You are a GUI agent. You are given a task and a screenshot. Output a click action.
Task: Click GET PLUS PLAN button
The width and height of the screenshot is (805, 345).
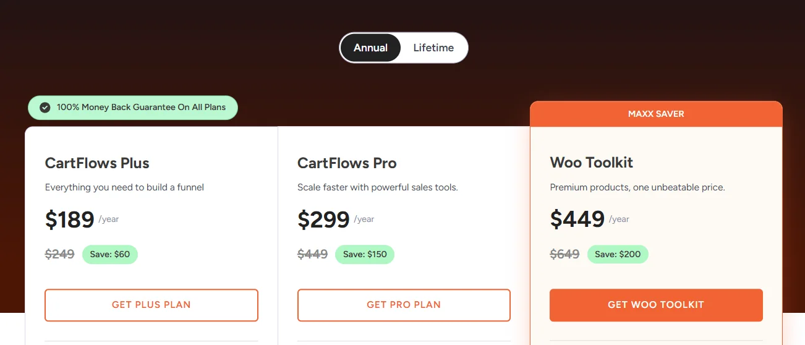[151, 305]
